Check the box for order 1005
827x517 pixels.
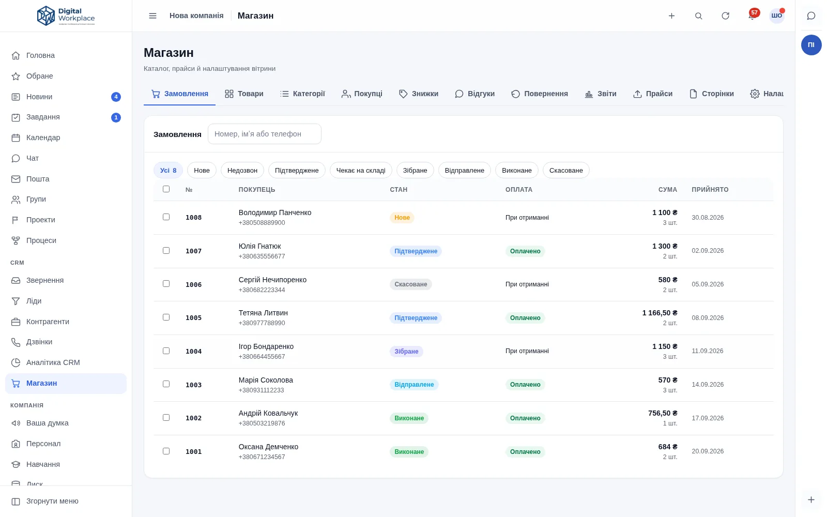(x=166, y=317)
